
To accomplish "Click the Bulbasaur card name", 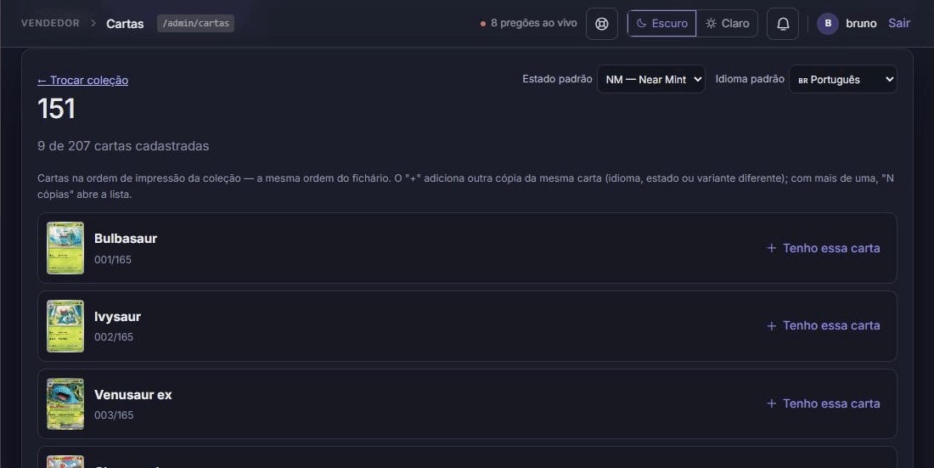I will 126,239.
